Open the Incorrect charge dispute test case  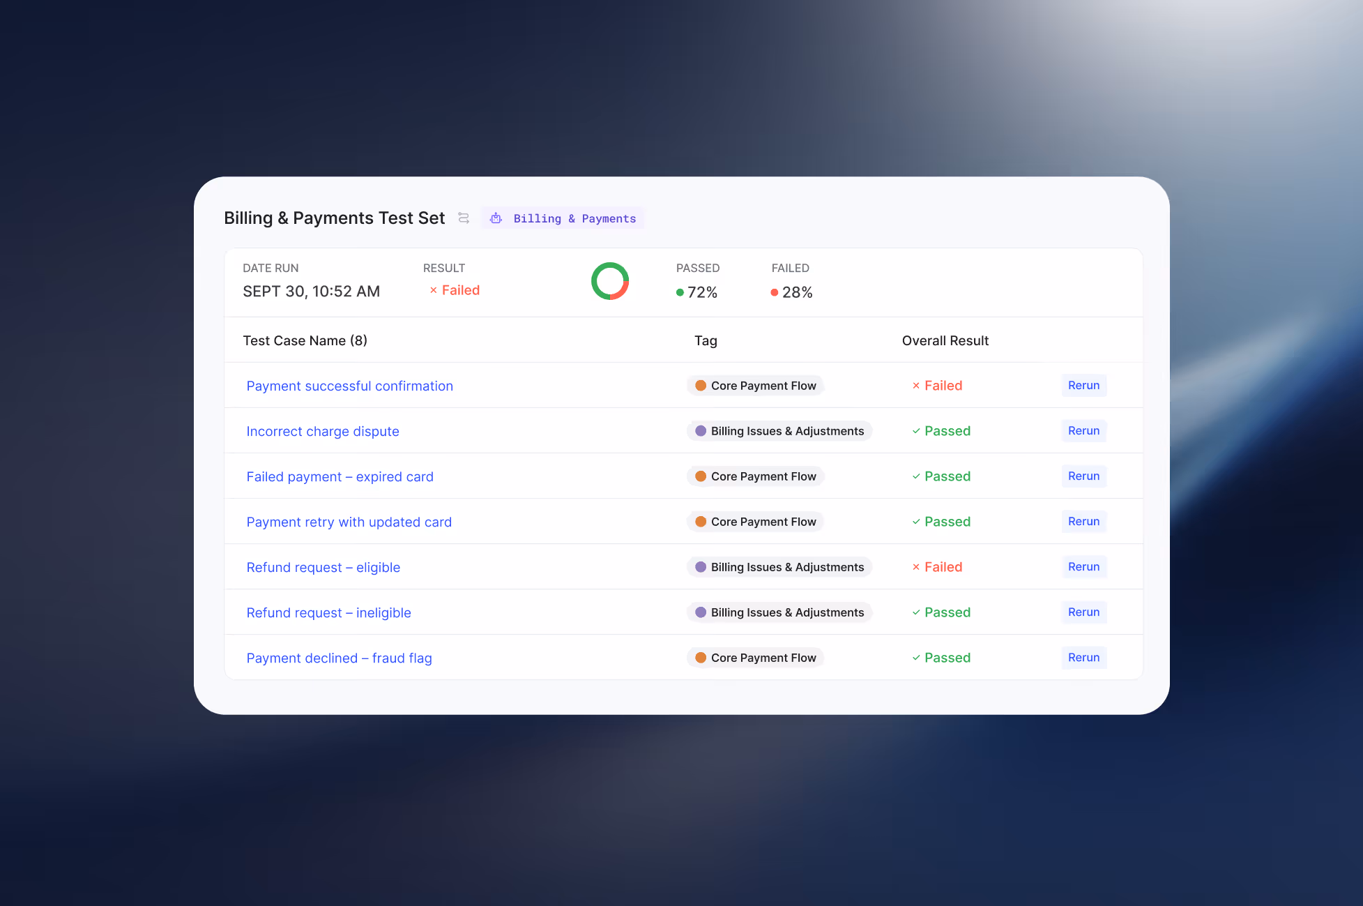pos(322,431)
